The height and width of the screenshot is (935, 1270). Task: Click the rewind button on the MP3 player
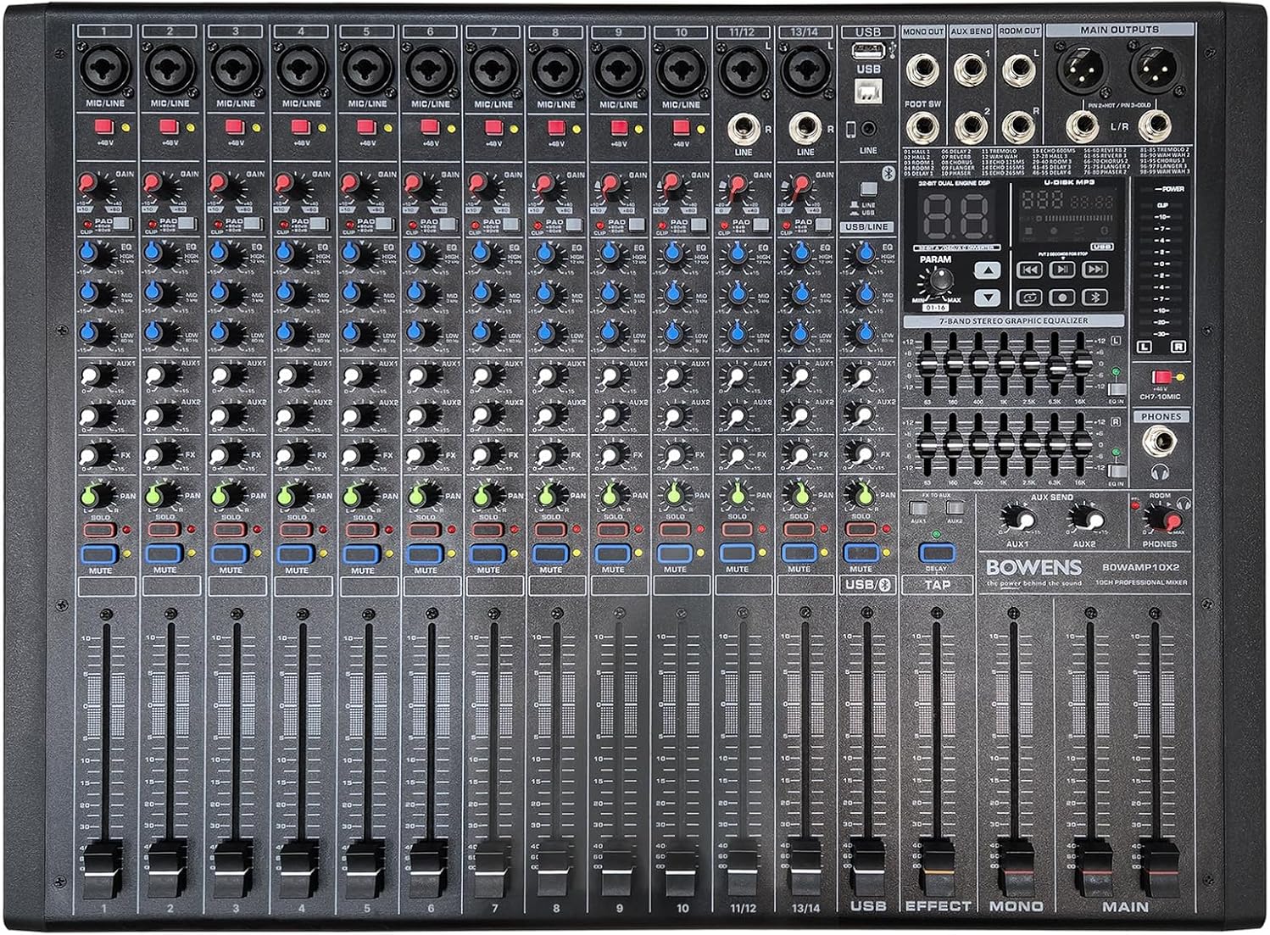[x=1031, y=270]
